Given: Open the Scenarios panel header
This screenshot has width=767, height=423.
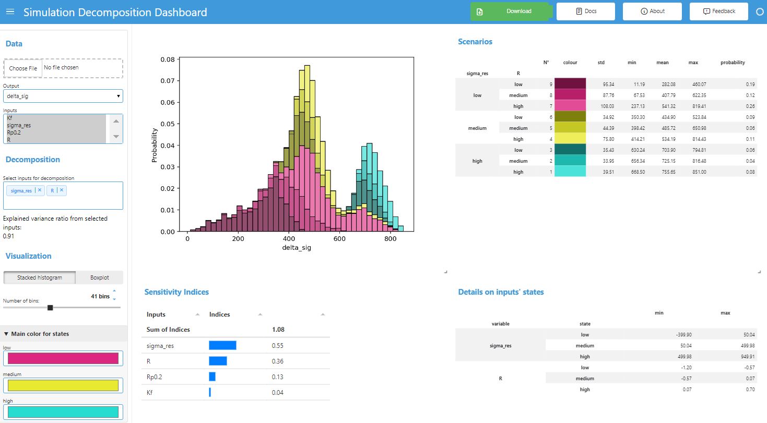Looking at the screenshot, I should (475, 42).
